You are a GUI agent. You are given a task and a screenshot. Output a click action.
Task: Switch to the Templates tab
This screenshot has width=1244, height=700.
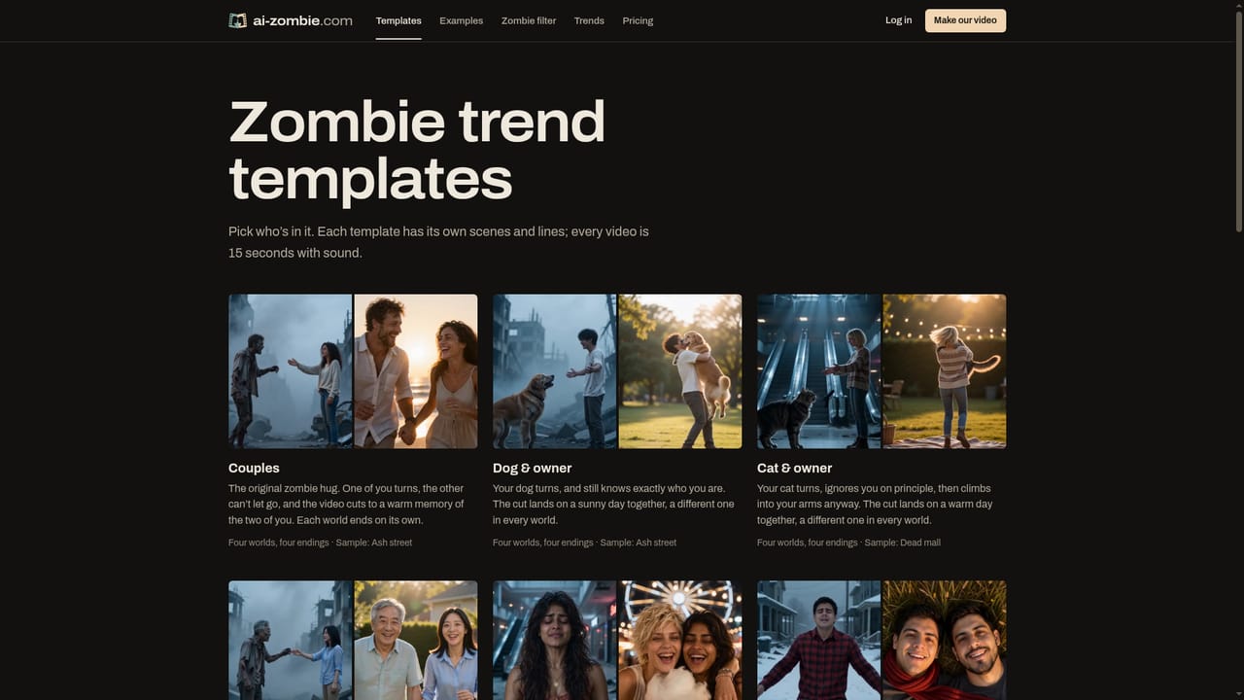click(398, 20)
